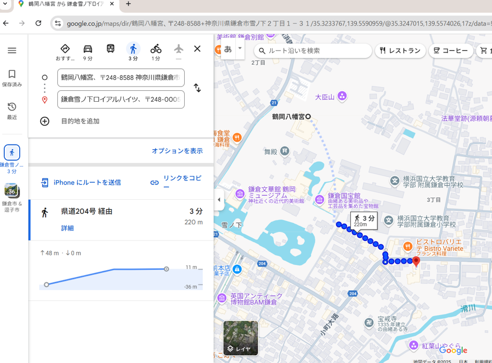The width and height of the screenshot is (492, 363).
Task: Reload the page in browser
Action: [38, 23]
